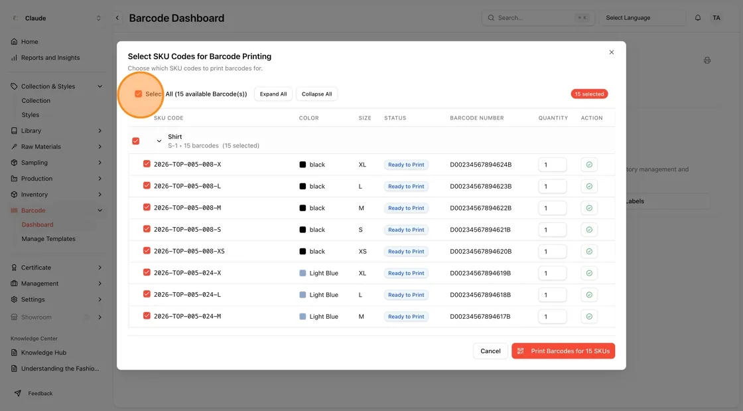This screenshot has height=411, width=743.
Task: Click quantity field for 2026-TOP-005-008-XS
Action: pyautogui.click(x=553, y=251)
